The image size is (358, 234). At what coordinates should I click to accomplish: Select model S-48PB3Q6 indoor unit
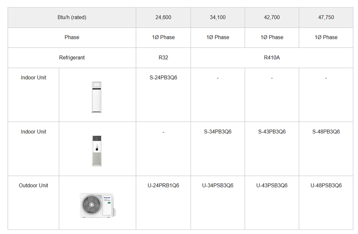pyautogui.click(x=326, y=132)
